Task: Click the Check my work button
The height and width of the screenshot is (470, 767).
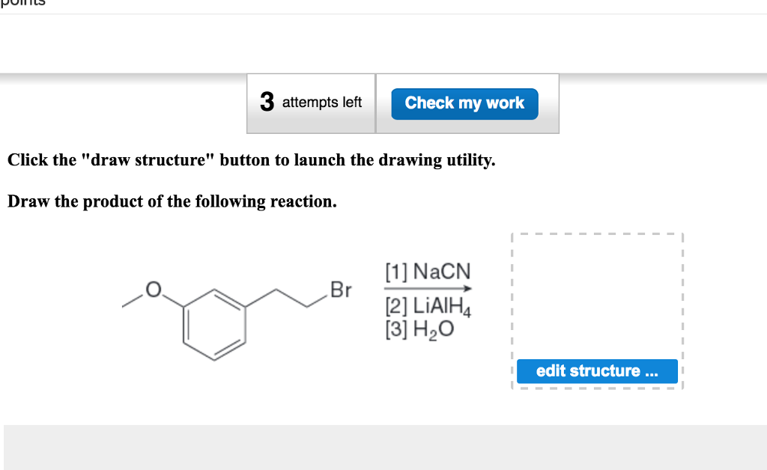Action: click(x=464, y=104)
